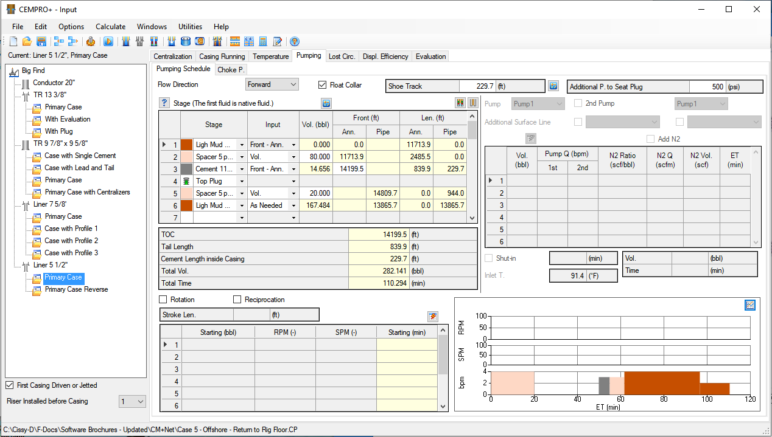Open the Calculate menu

pyautogui.click(x=110, y=27)
